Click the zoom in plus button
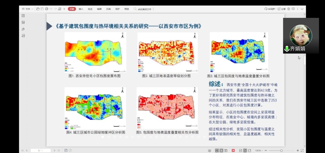Image resolution: width=325 pixels, height=153 pixels. (x=298, y=151)
